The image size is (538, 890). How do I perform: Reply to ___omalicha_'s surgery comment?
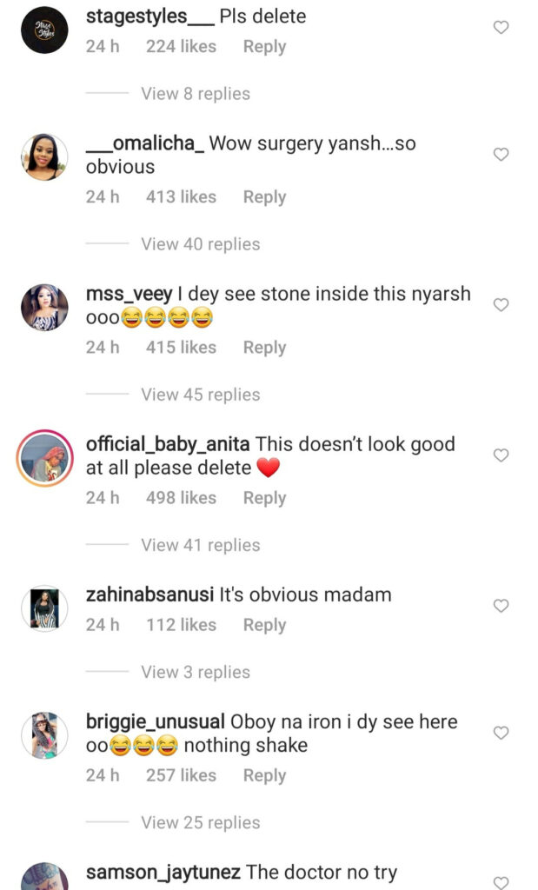264,197
